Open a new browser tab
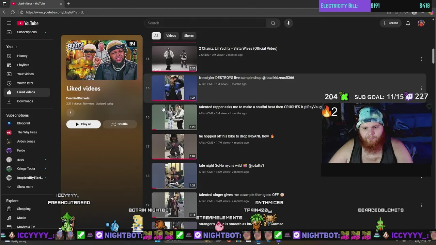Image resolution: width=436 pixels, height=245 pixels. (68, 3)
